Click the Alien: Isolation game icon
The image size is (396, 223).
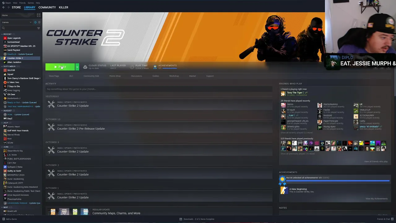click(5, 62)
